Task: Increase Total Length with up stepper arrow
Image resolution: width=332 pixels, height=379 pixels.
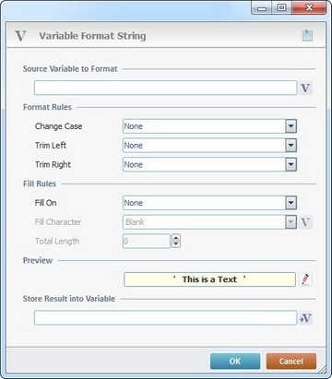Action: (176, 238)
